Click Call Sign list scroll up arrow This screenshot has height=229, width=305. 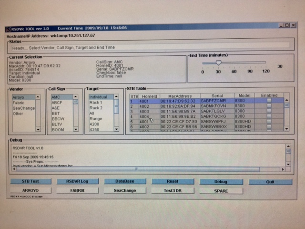click(75, 97)
